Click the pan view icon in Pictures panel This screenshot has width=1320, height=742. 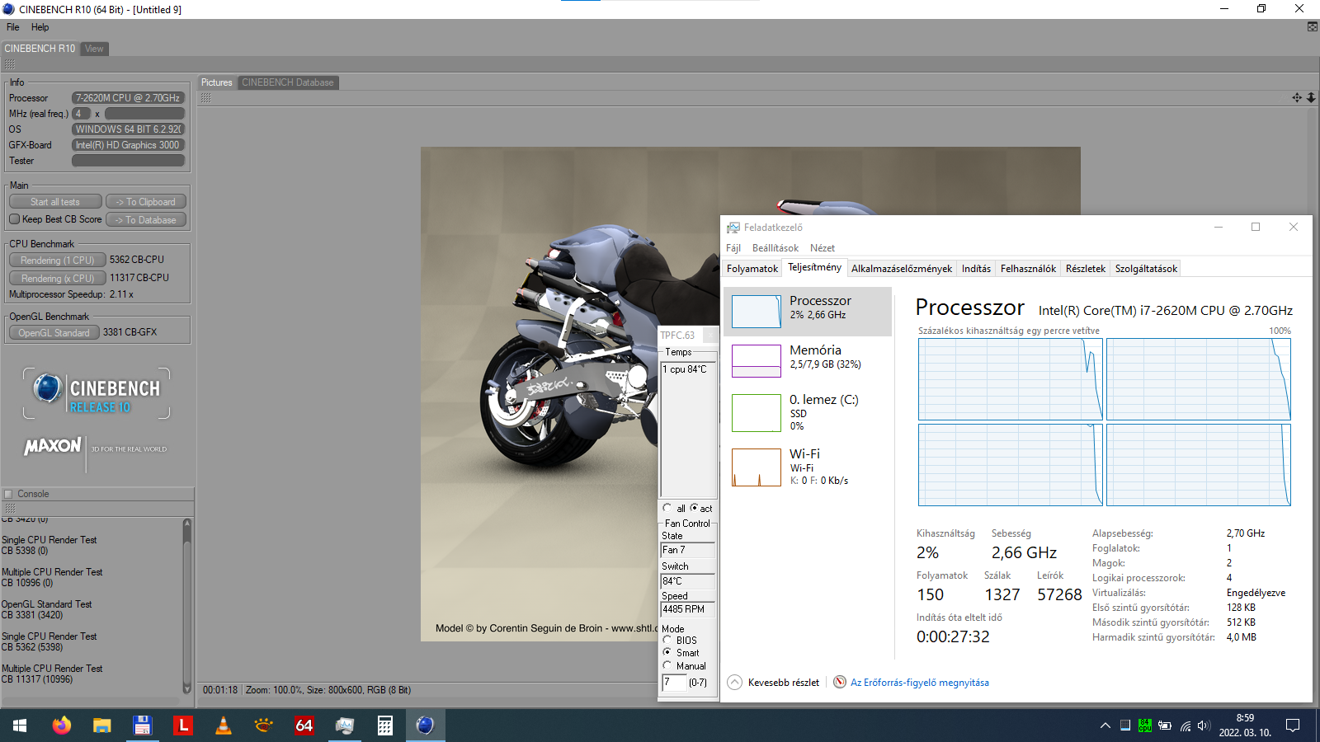click(x=1297, y=97)
